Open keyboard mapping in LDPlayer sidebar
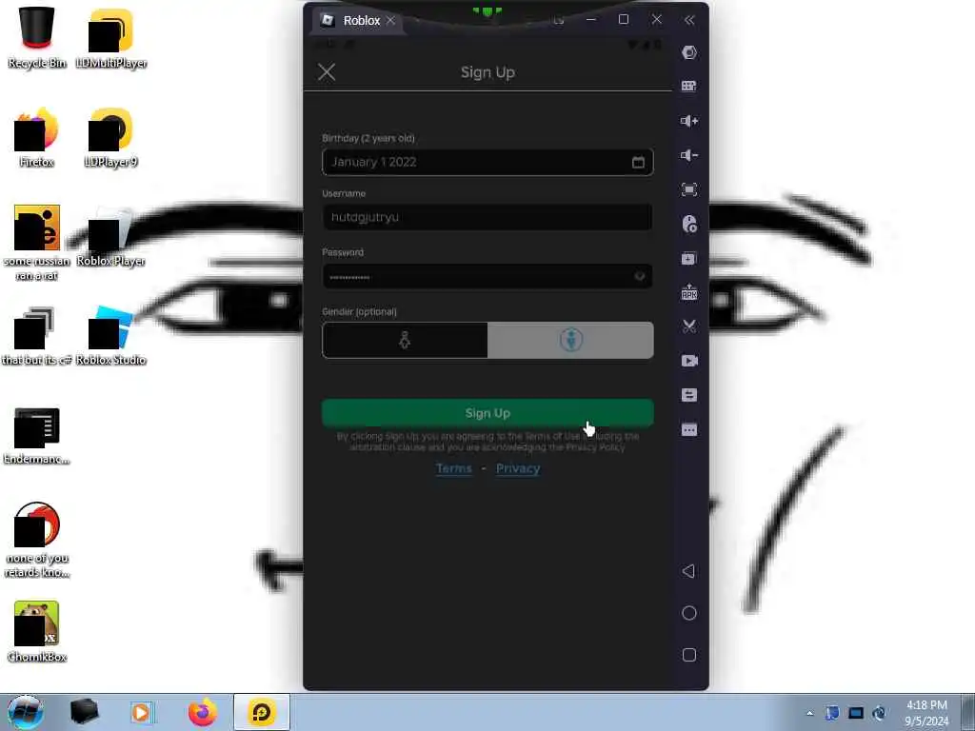The width and height of the screenshot is (975, 731). pyautogui.click(x=689, y=86)
